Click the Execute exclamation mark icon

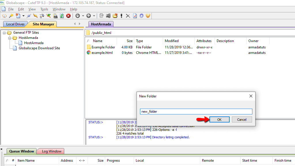click(122, 16)
